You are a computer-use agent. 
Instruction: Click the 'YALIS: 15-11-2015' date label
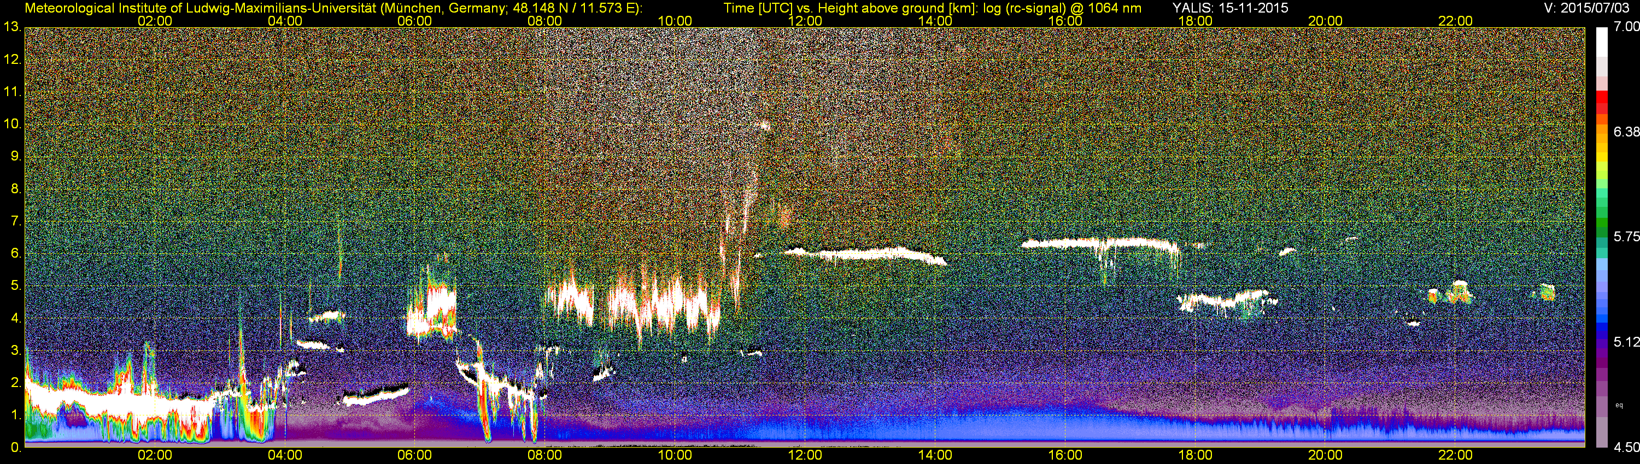click(x=1230, y=8)
